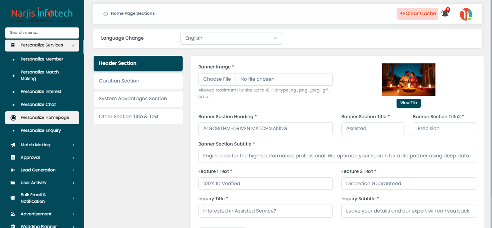Open Personalize Chat in sidebar
The image size is (492, 228).
42,104
